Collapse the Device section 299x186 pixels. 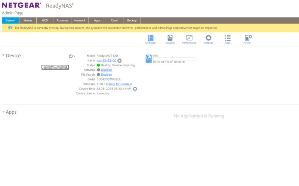[x=3, y=55]
